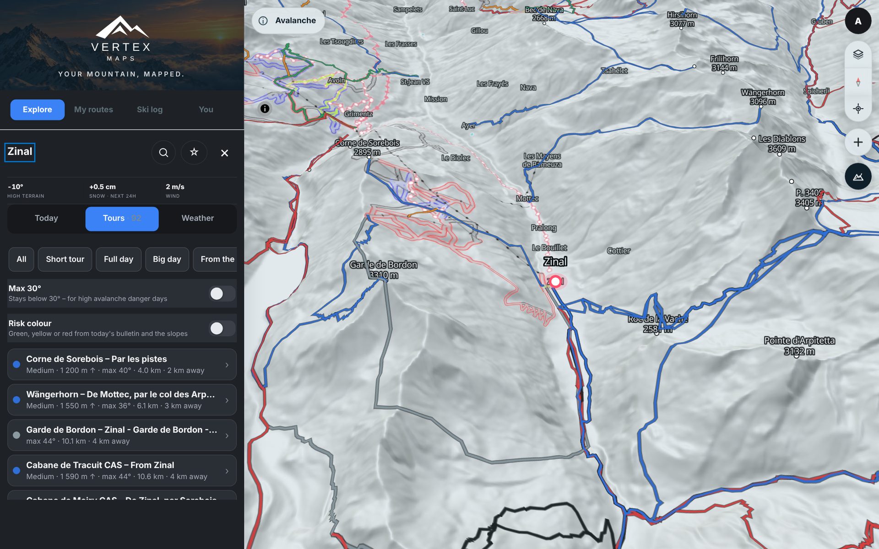Click the Wängerhorn 3096 m map label
The width and height of the screenshot is (879, 549).
[763, 97]
